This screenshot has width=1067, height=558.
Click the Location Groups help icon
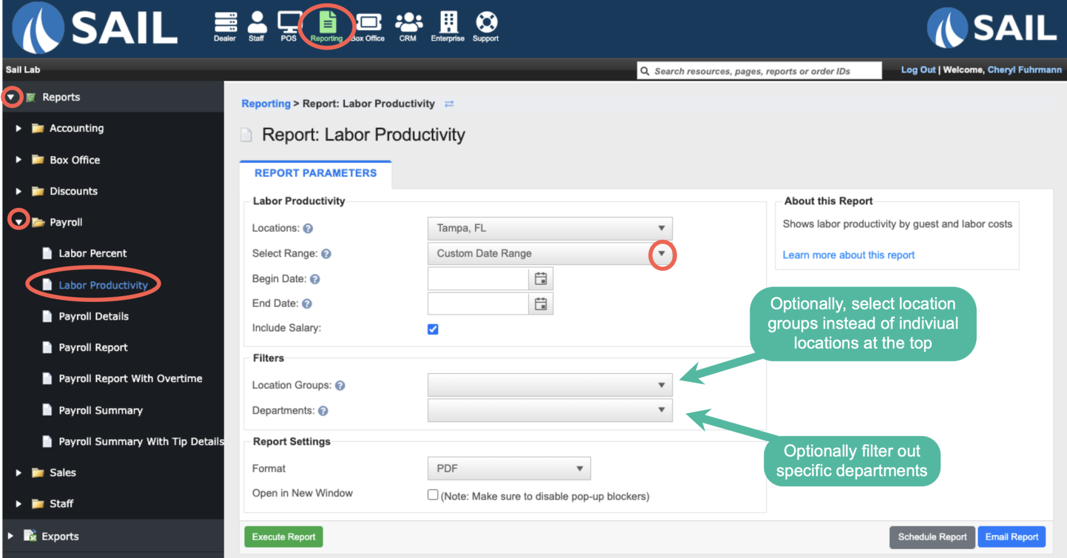pyautogui.click(x=340, y=386)
